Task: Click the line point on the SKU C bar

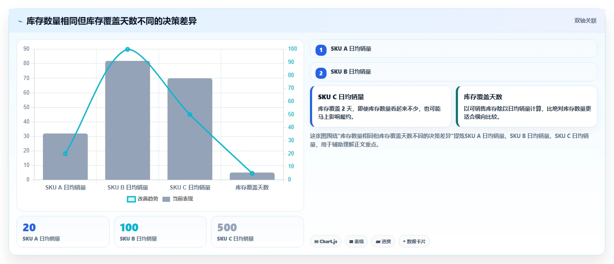Action: (190, 115)
